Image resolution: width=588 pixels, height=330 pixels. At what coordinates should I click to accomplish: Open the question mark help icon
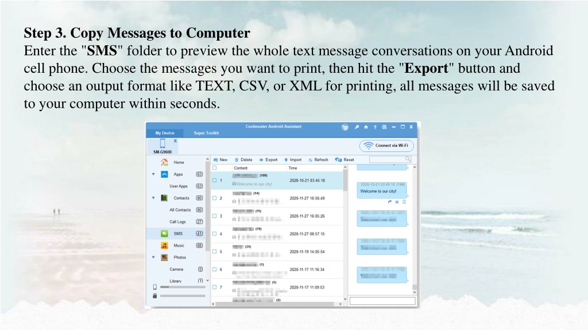coord(375,127)
